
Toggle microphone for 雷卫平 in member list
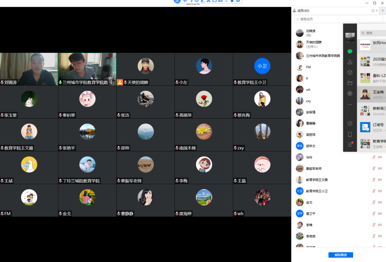coord(374,213)
